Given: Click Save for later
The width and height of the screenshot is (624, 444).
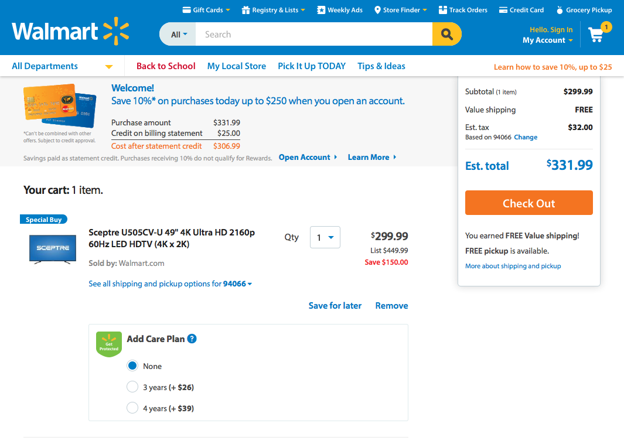Looking at the screenshot, I should tap(335, 306).
